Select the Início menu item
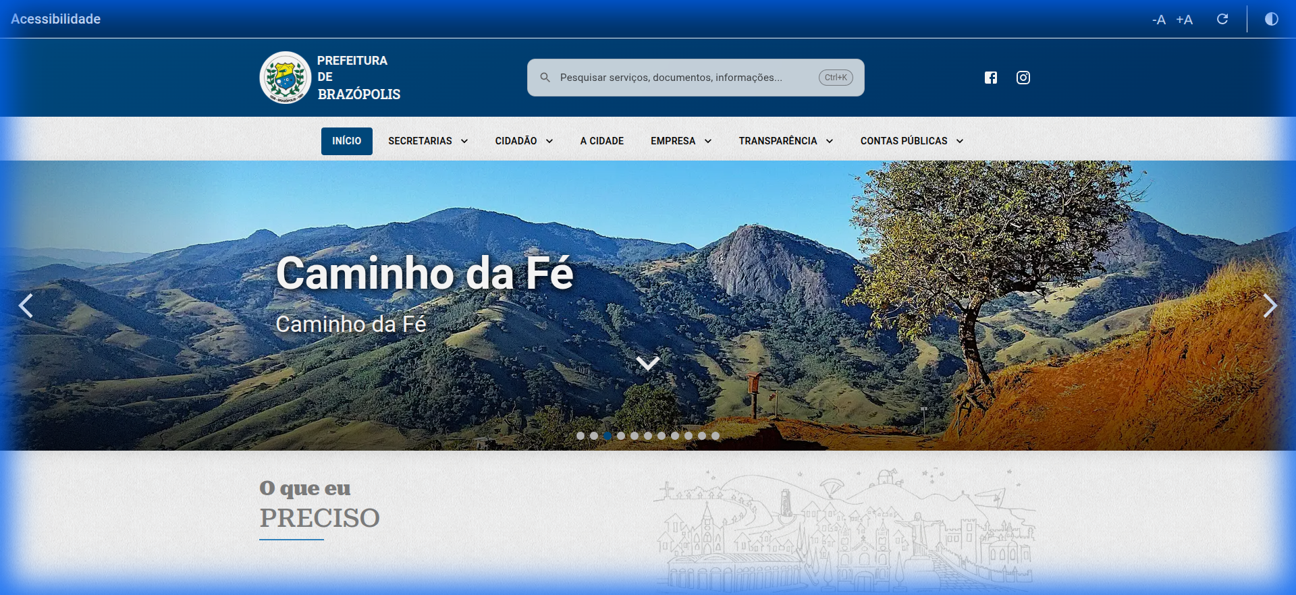The width and height of the screenshot is (1296, 595). pyautogui.click(x=346, y=141)
